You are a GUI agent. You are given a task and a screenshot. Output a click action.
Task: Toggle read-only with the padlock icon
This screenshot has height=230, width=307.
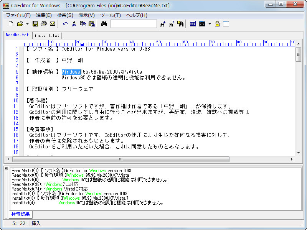[217, 24]
